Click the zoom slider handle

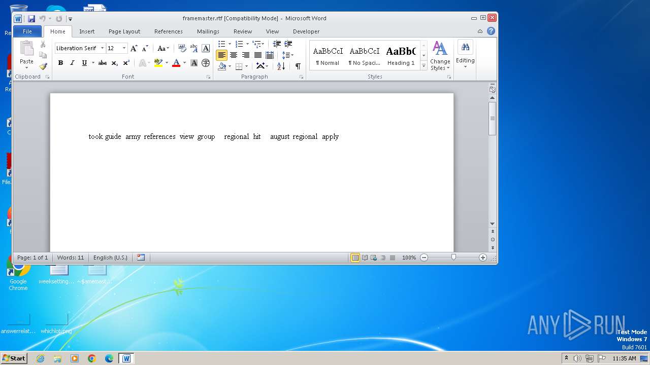(453, 258)
